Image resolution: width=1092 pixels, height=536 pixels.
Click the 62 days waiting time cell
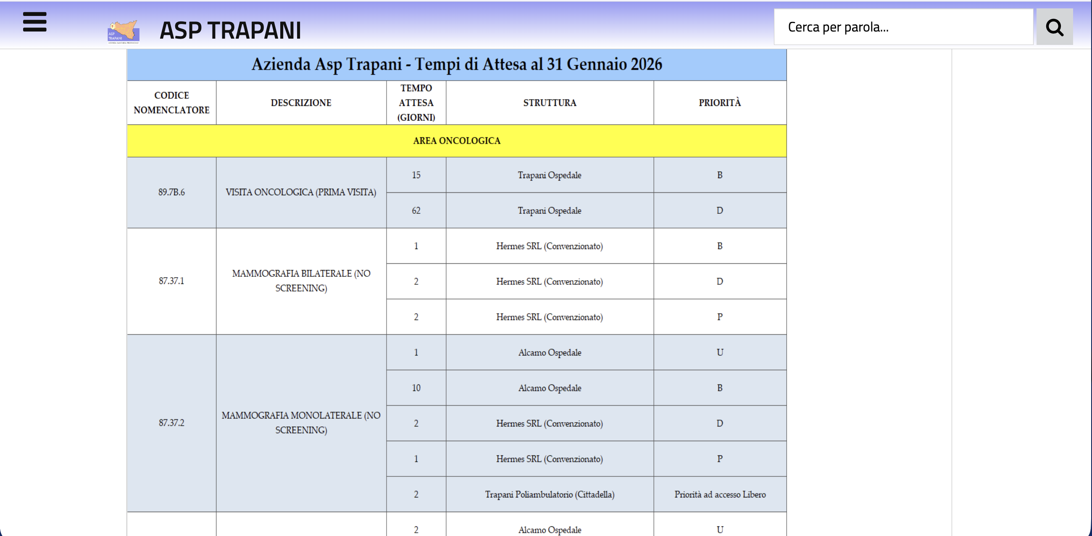[x=416, y=210]
